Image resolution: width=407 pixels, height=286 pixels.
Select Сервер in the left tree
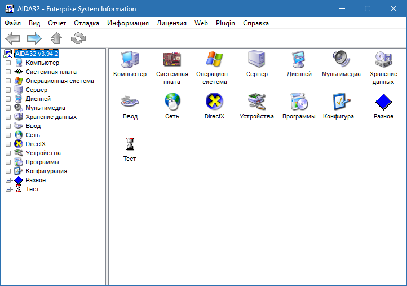(37, 90)
